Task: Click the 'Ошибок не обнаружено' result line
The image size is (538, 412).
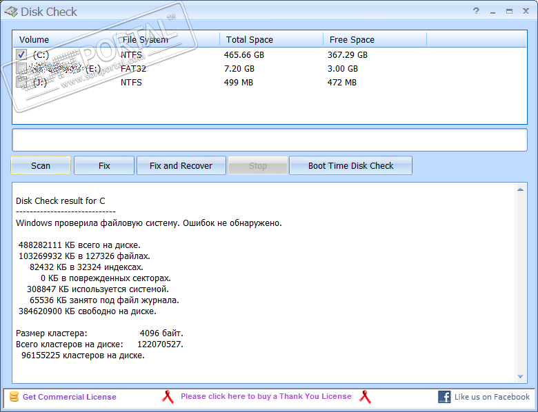Action: pyautogui.click(x=149, y=223)
